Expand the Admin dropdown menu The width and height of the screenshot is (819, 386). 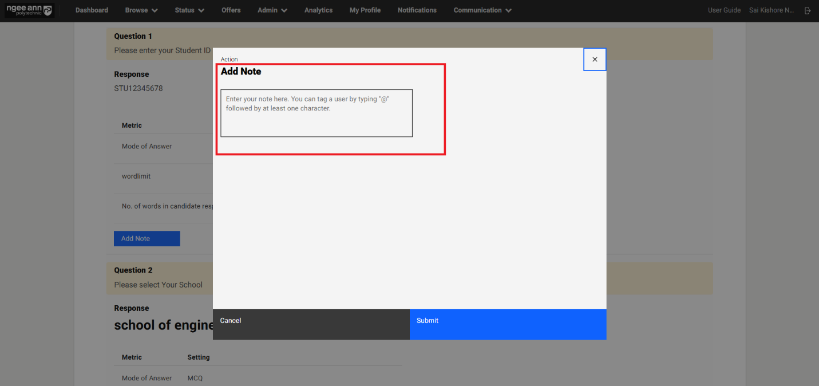[272, 10]
